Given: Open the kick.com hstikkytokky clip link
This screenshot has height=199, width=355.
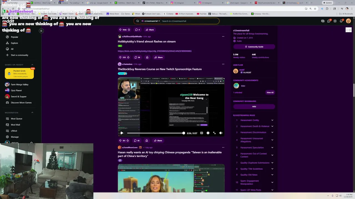Looking at the screenshot, I should (154, 51).
